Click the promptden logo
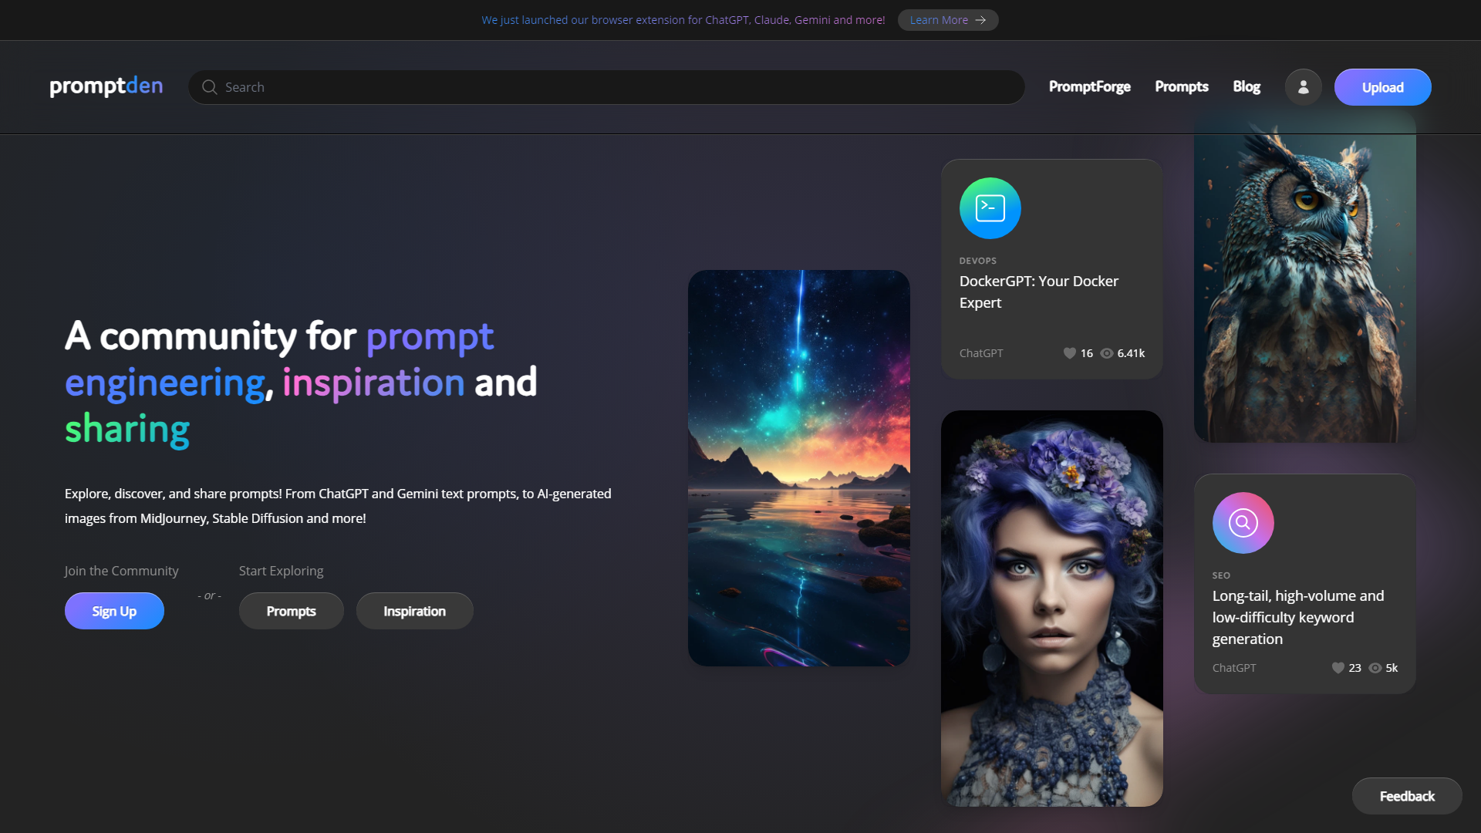Screen dimensions: 1481x833 (x=106, y=86)
